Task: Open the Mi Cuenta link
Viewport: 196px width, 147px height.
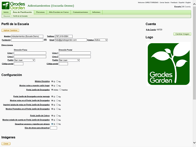Action: tap(187, 6)
